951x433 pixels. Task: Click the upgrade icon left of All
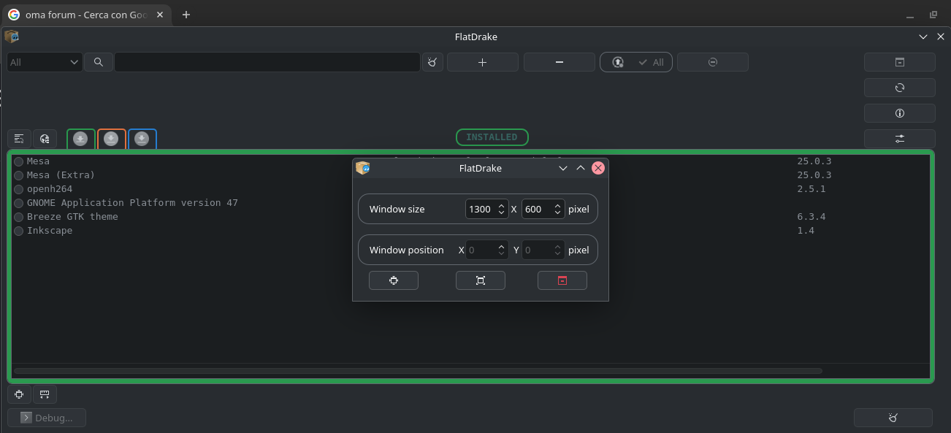click(618, 62)
